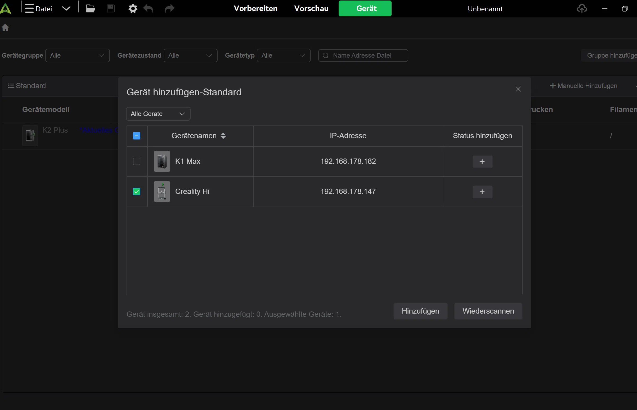
Task: Click the Gruppe hinzufügen button
Action: tap(609, 55)
